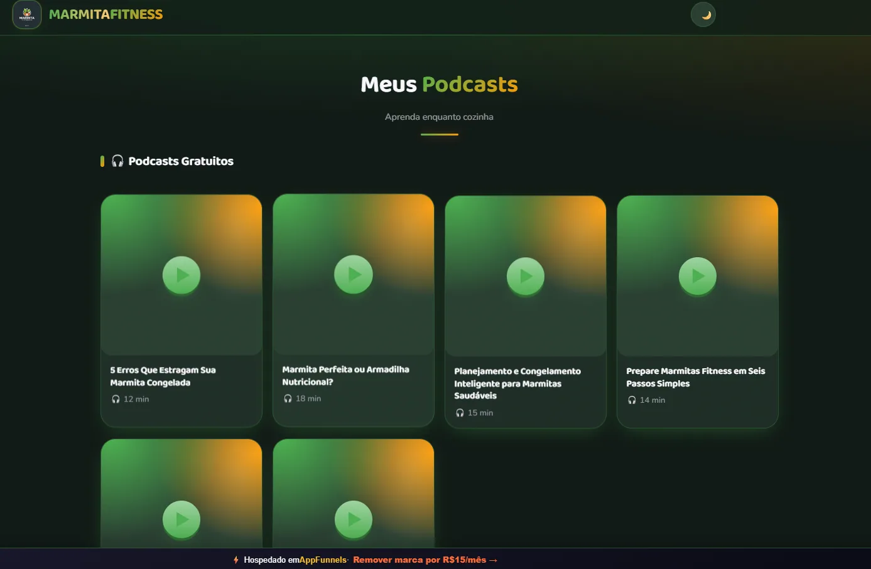
Task: Play the second podcast in the second row
Action: point(354,519)
